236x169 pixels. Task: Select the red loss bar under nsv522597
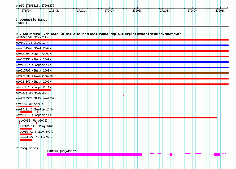[122, 56]
